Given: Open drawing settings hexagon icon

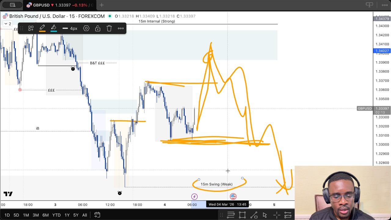Looking at the screenshot, I should (86, 28).
